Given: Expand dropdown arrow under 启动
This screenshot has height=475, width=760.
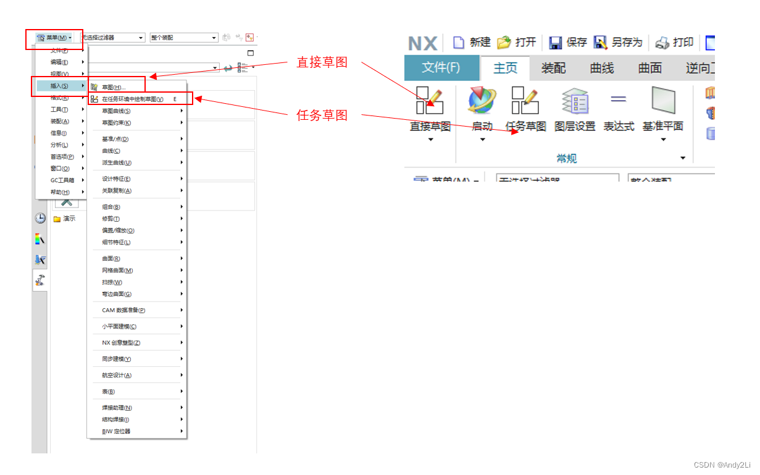Looking at the screenshot, I should tap(482, 140).
